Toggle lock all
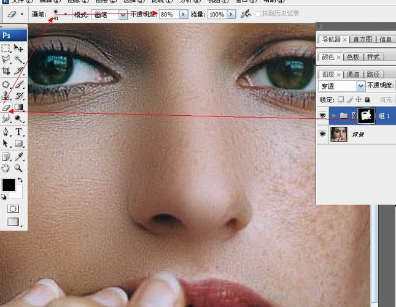Screen dimensions: 396x307 (367, 99)
